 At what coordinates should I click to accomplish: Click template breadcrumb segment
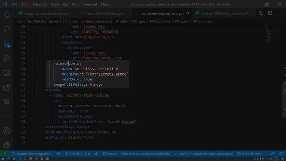tap(163, 21)
